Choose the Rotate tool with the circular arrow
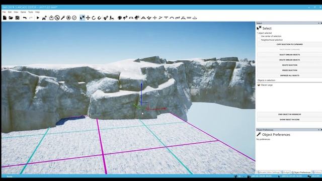The height and width of the screenshot is (181, 322). pos(94,18)
